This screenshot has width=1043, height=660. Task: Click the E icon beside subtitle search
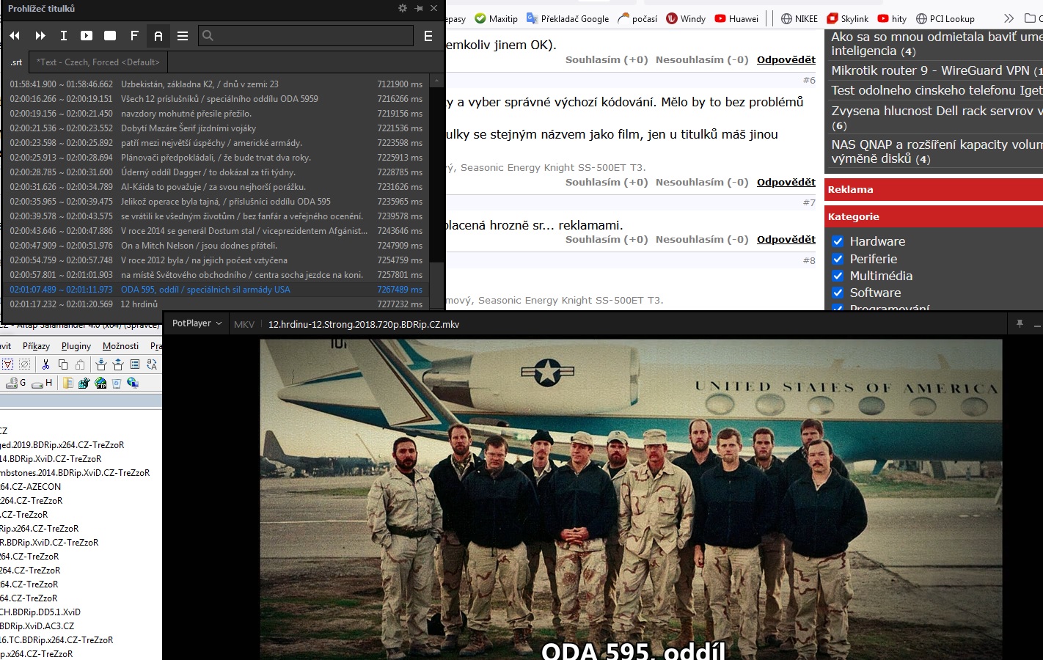coord(428,35)
